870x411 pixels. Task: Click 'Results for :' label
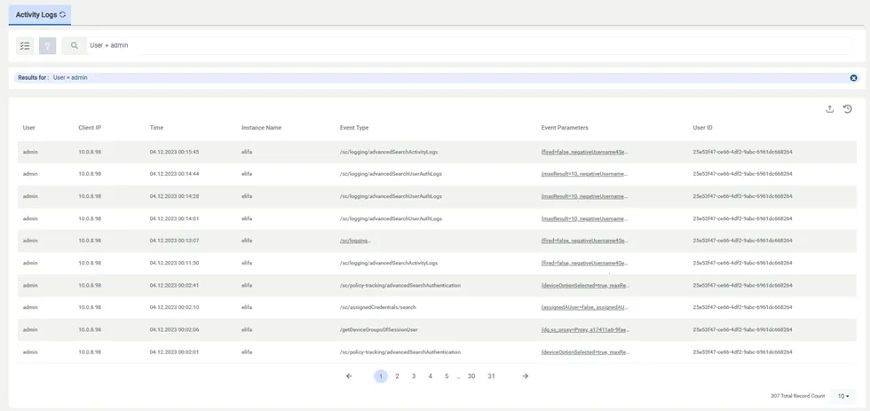point(34,77)
